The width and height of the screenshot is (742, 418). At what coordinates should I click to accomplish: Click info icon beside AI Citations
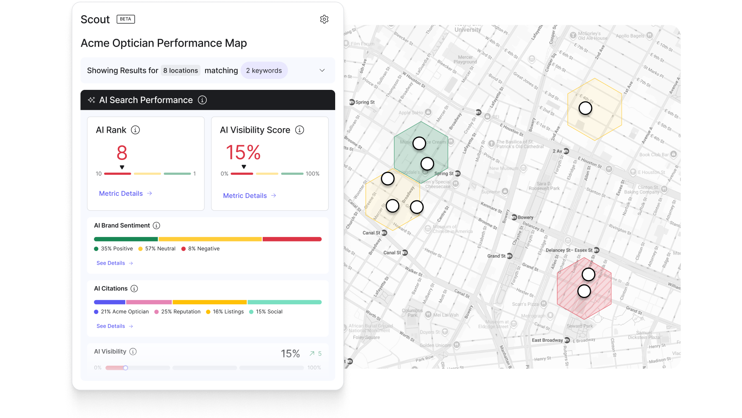click(x=134, y=289)
